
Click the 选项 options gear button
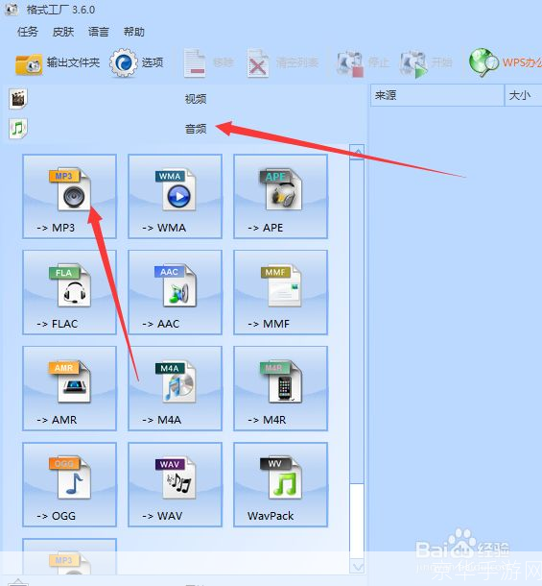136,62
